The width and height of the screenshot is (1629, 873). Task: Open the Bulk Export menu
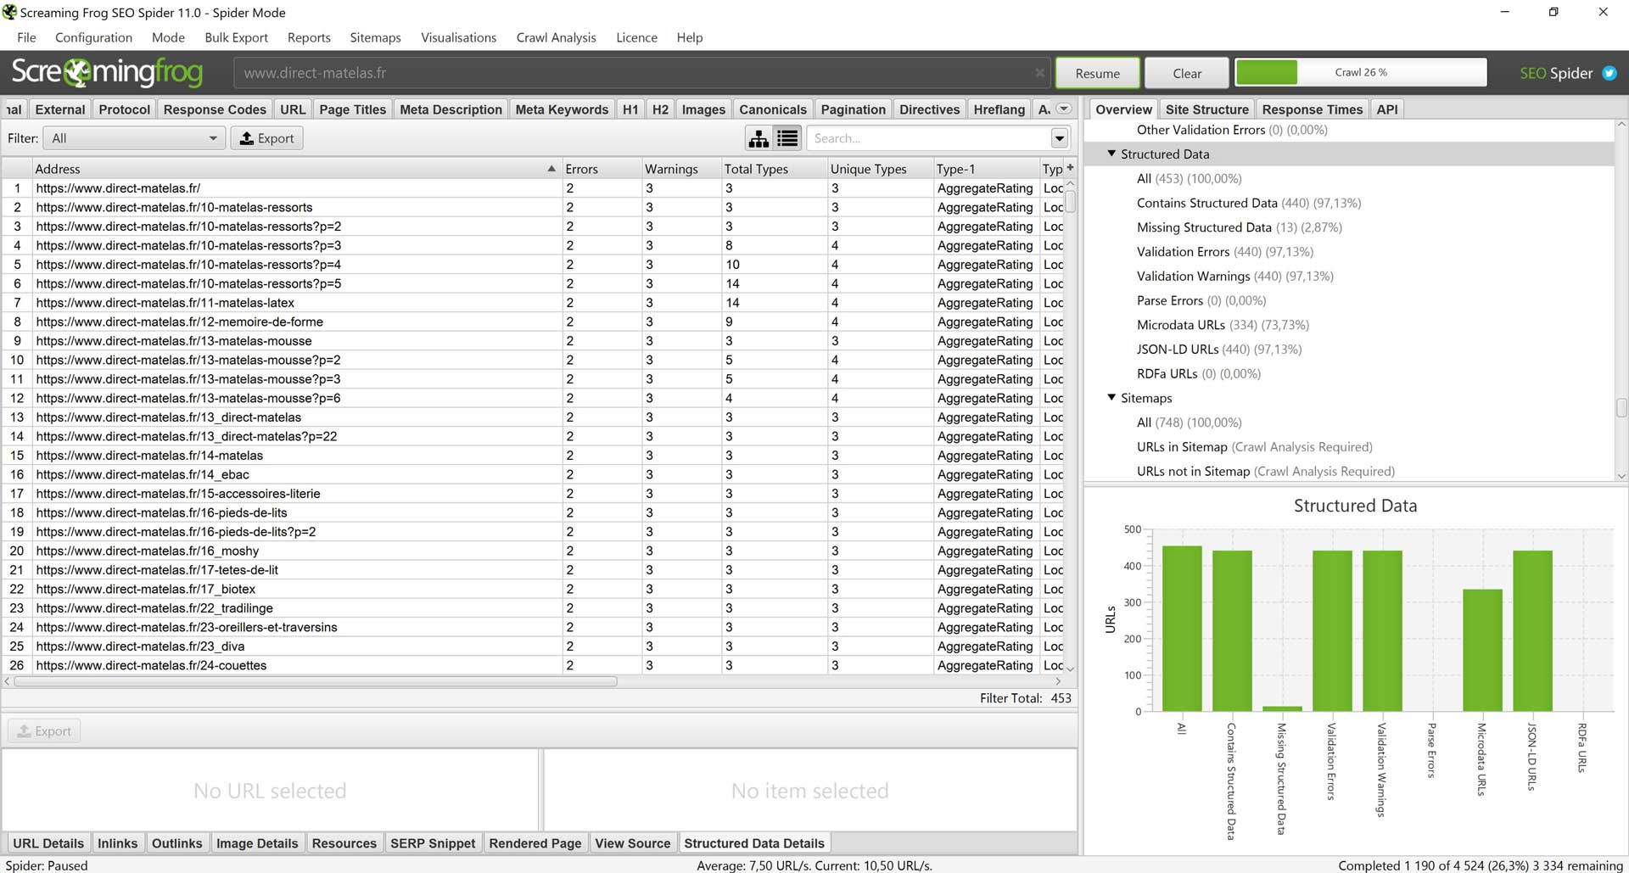[236, 37]
